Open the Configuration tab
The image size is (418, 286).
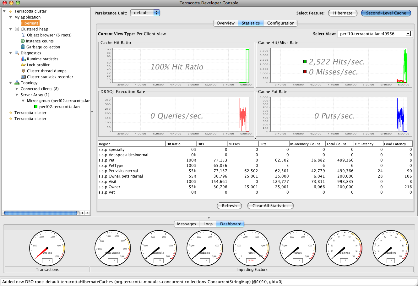pyautogui.click(x=281, y=23)
